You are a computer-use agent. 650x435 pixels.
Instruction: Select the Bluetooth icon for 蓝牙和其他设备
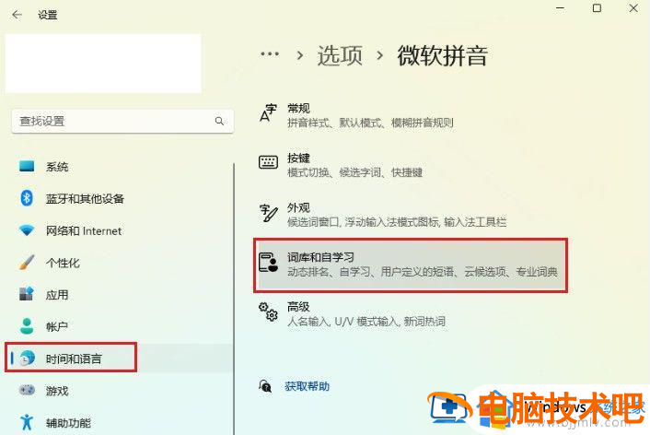pos(27,198)
